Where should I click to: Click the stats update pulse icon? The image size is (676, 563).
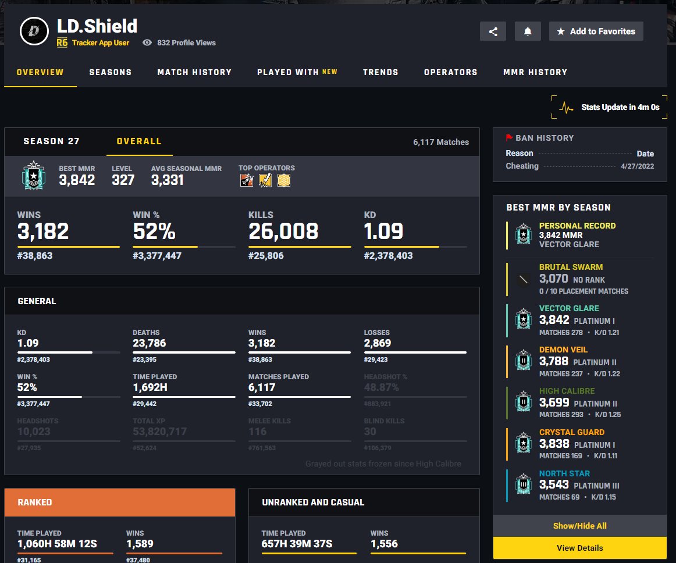[566, 108]
